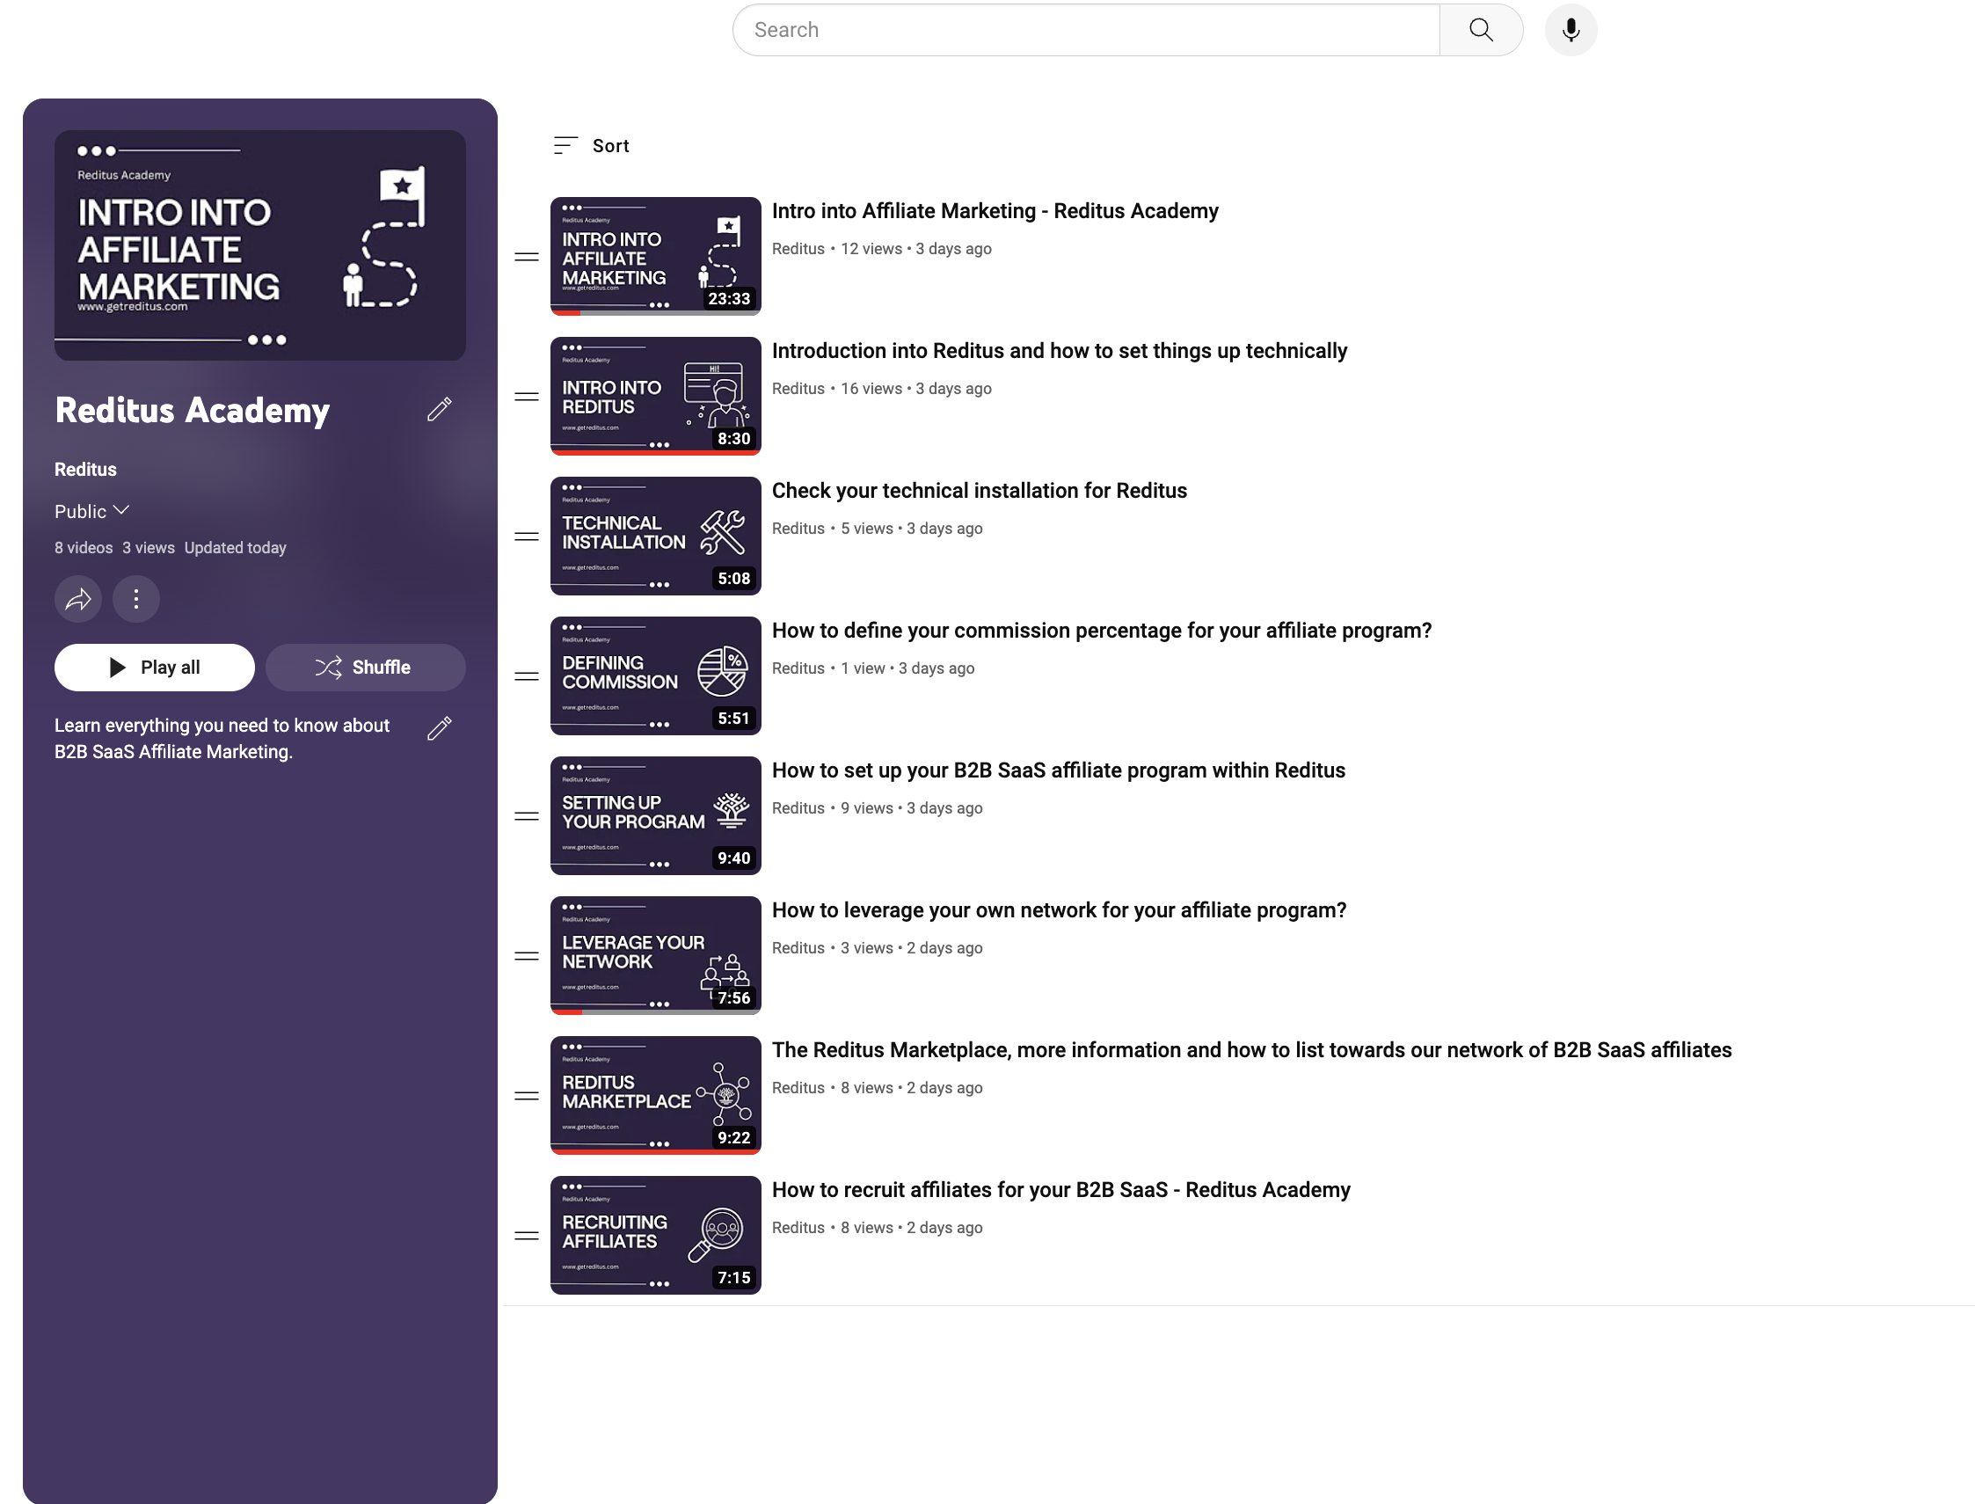
Task: Click Reditus channel under 1 view video
Action: point(798,668)
